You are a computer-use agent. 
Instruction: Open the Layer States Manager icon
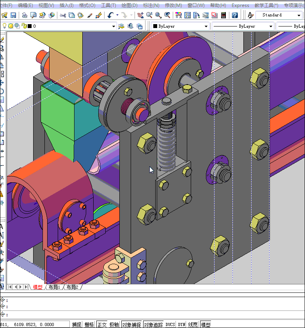click(x=139, y=26)
